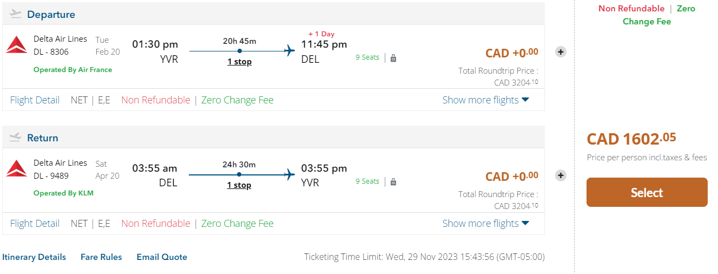Open Fare Rules
718x274 pixels.
click(x=101, y=257)
